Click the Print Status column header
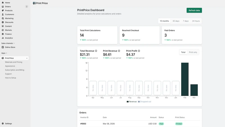Screen dimensions: 225x127 click(180, 117)
